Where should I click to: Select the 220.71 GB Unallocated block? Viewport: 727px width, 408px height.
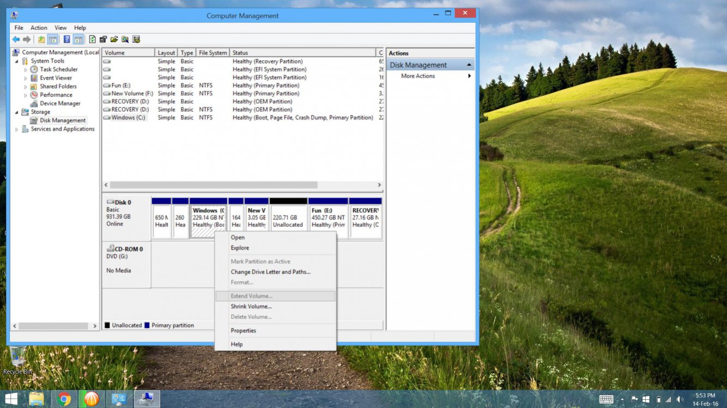pos(288,218)
